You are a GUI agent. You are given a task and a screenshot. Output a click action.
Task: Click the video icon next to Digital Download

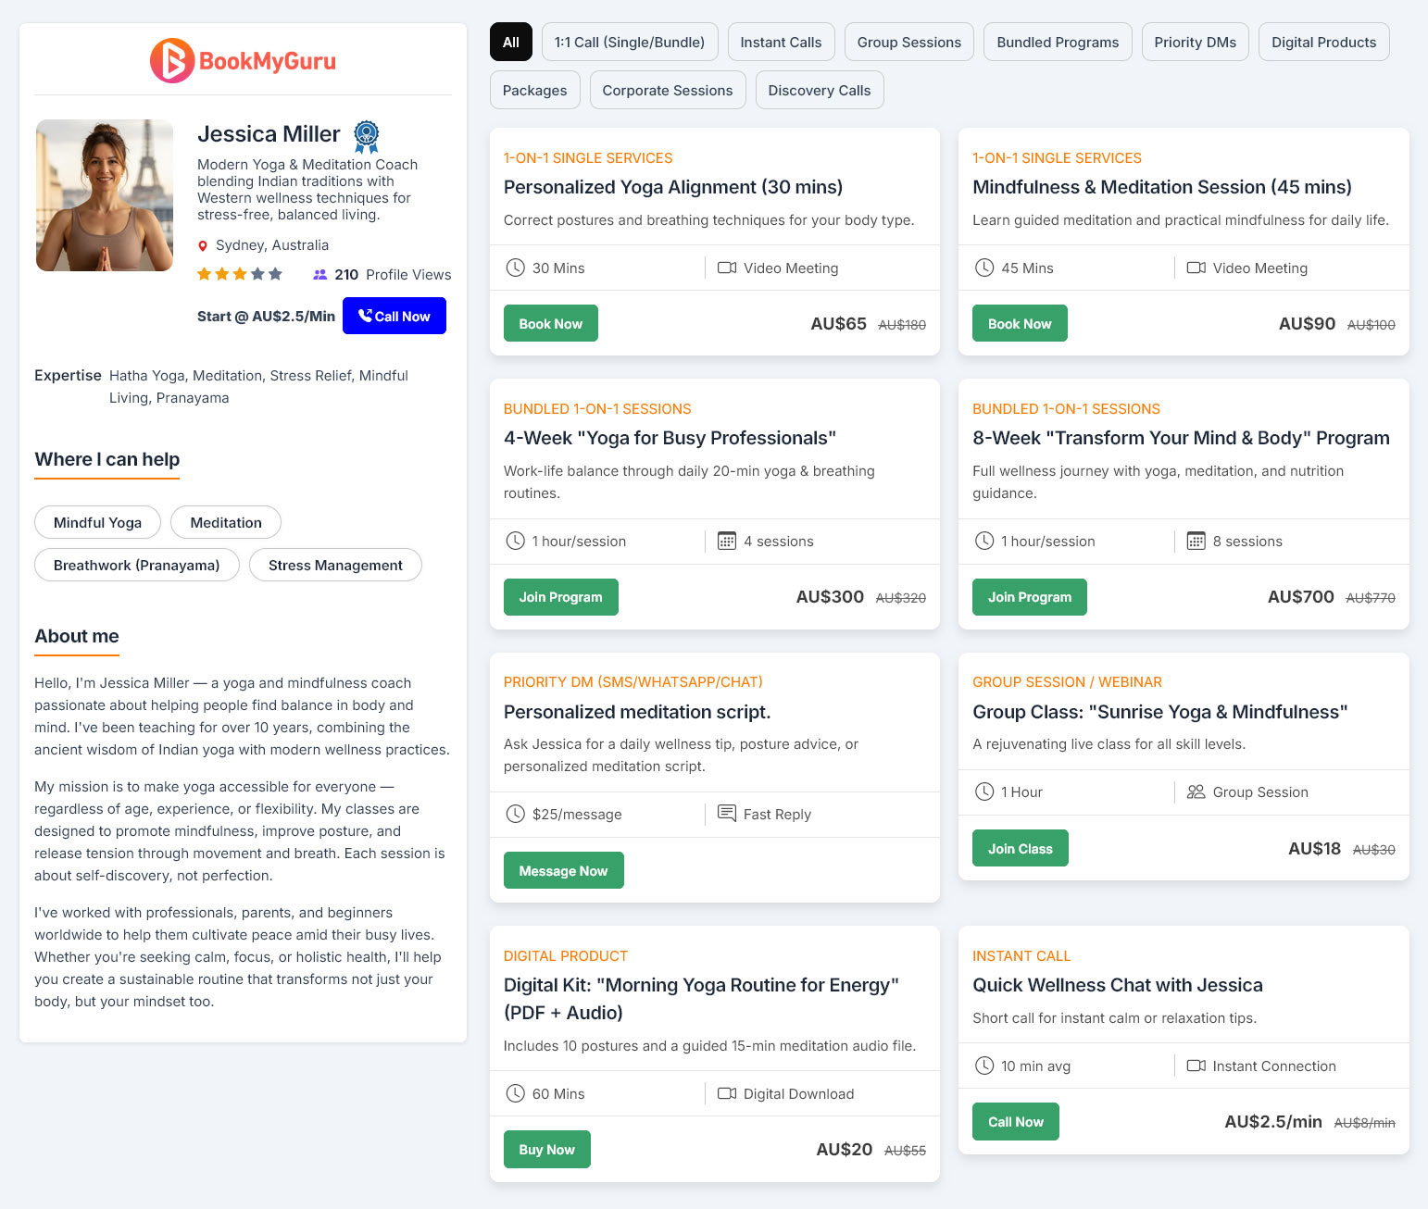click(x=727, y=1094)
